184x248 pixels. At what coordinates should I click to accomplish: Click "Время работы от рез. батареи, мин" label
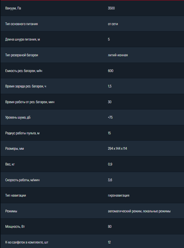[30, 102]
